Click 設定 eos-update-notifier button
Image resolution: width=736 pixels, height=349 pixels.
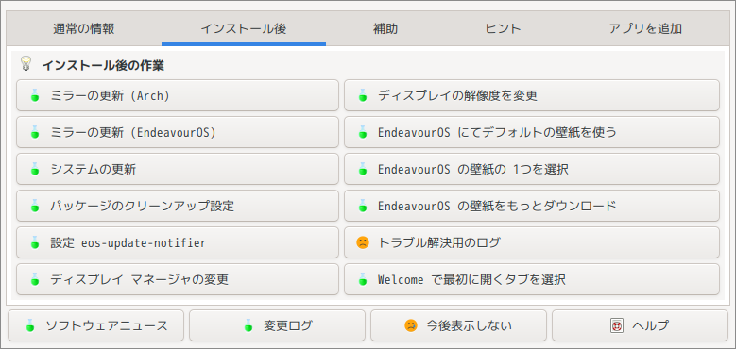click(178, 242)
